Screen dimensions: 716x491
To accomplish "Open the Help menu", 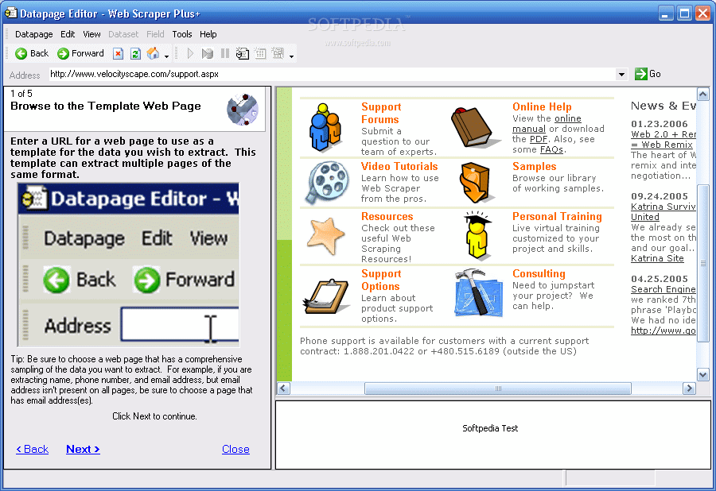I will pyautogui.click(x=208, y=34).
